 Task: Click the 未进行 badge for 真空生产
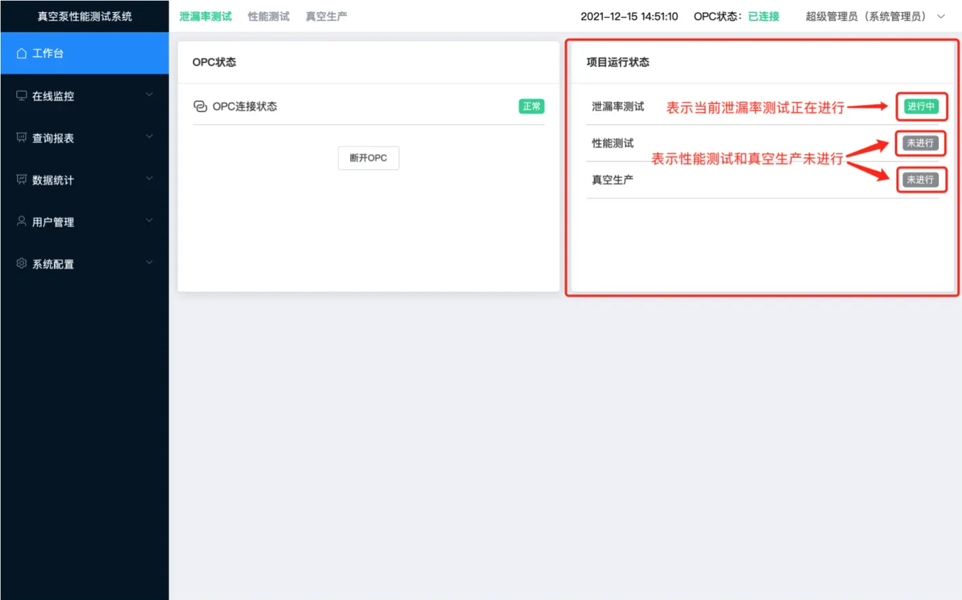(x=920, y=180)
